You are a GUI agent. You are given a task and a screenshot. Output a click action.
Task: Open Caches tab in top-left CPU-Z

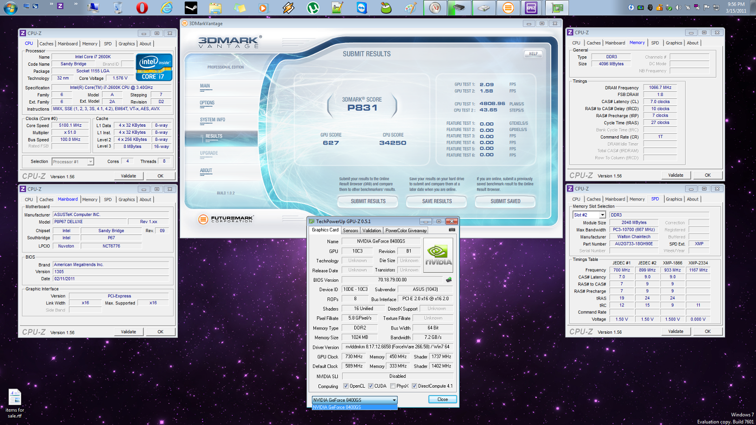pos(46,43)
